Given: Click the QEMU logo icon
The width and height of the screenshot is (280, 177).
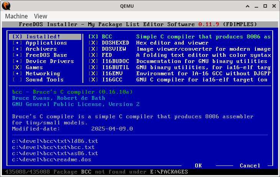Looking at the screenshot, I should pos(6,6).
